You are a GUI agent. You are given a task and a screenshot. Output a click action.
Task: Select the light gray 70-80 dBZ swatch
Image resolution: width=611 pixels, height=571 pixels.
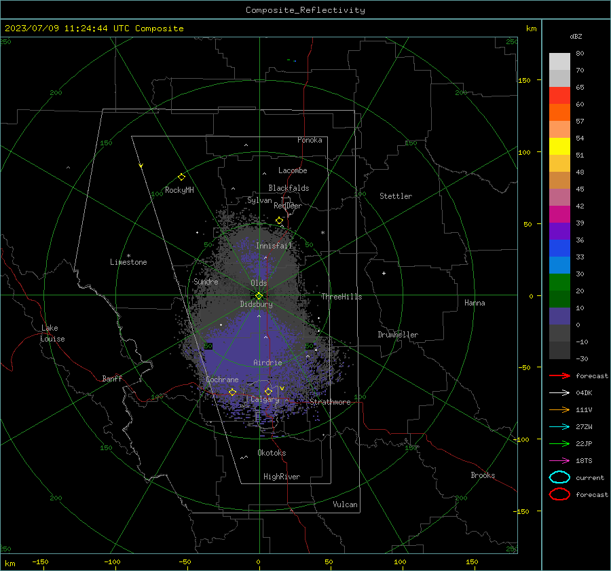(559, 62)
